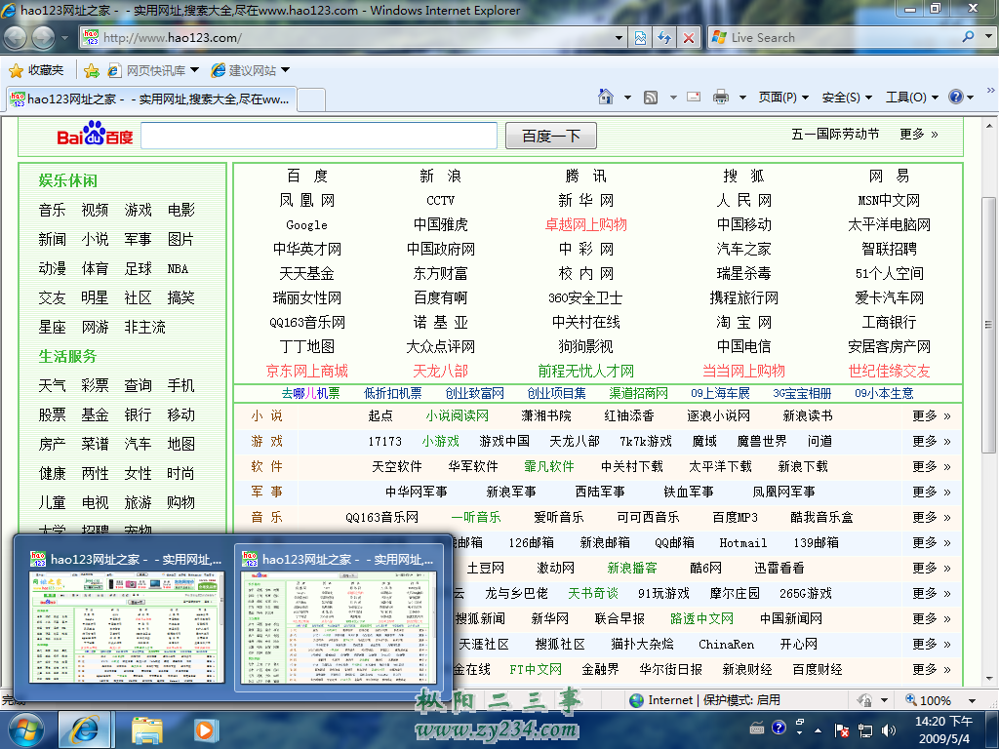The image size is (999, 749).
Task: Click the tray help question mark icon
Action: tap(779, 728)
